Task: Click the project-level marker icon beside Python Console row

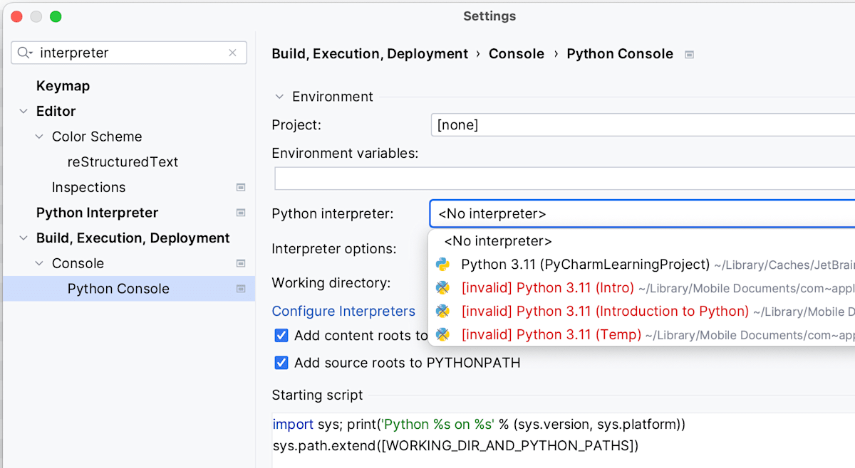Action: click(241, 289)
